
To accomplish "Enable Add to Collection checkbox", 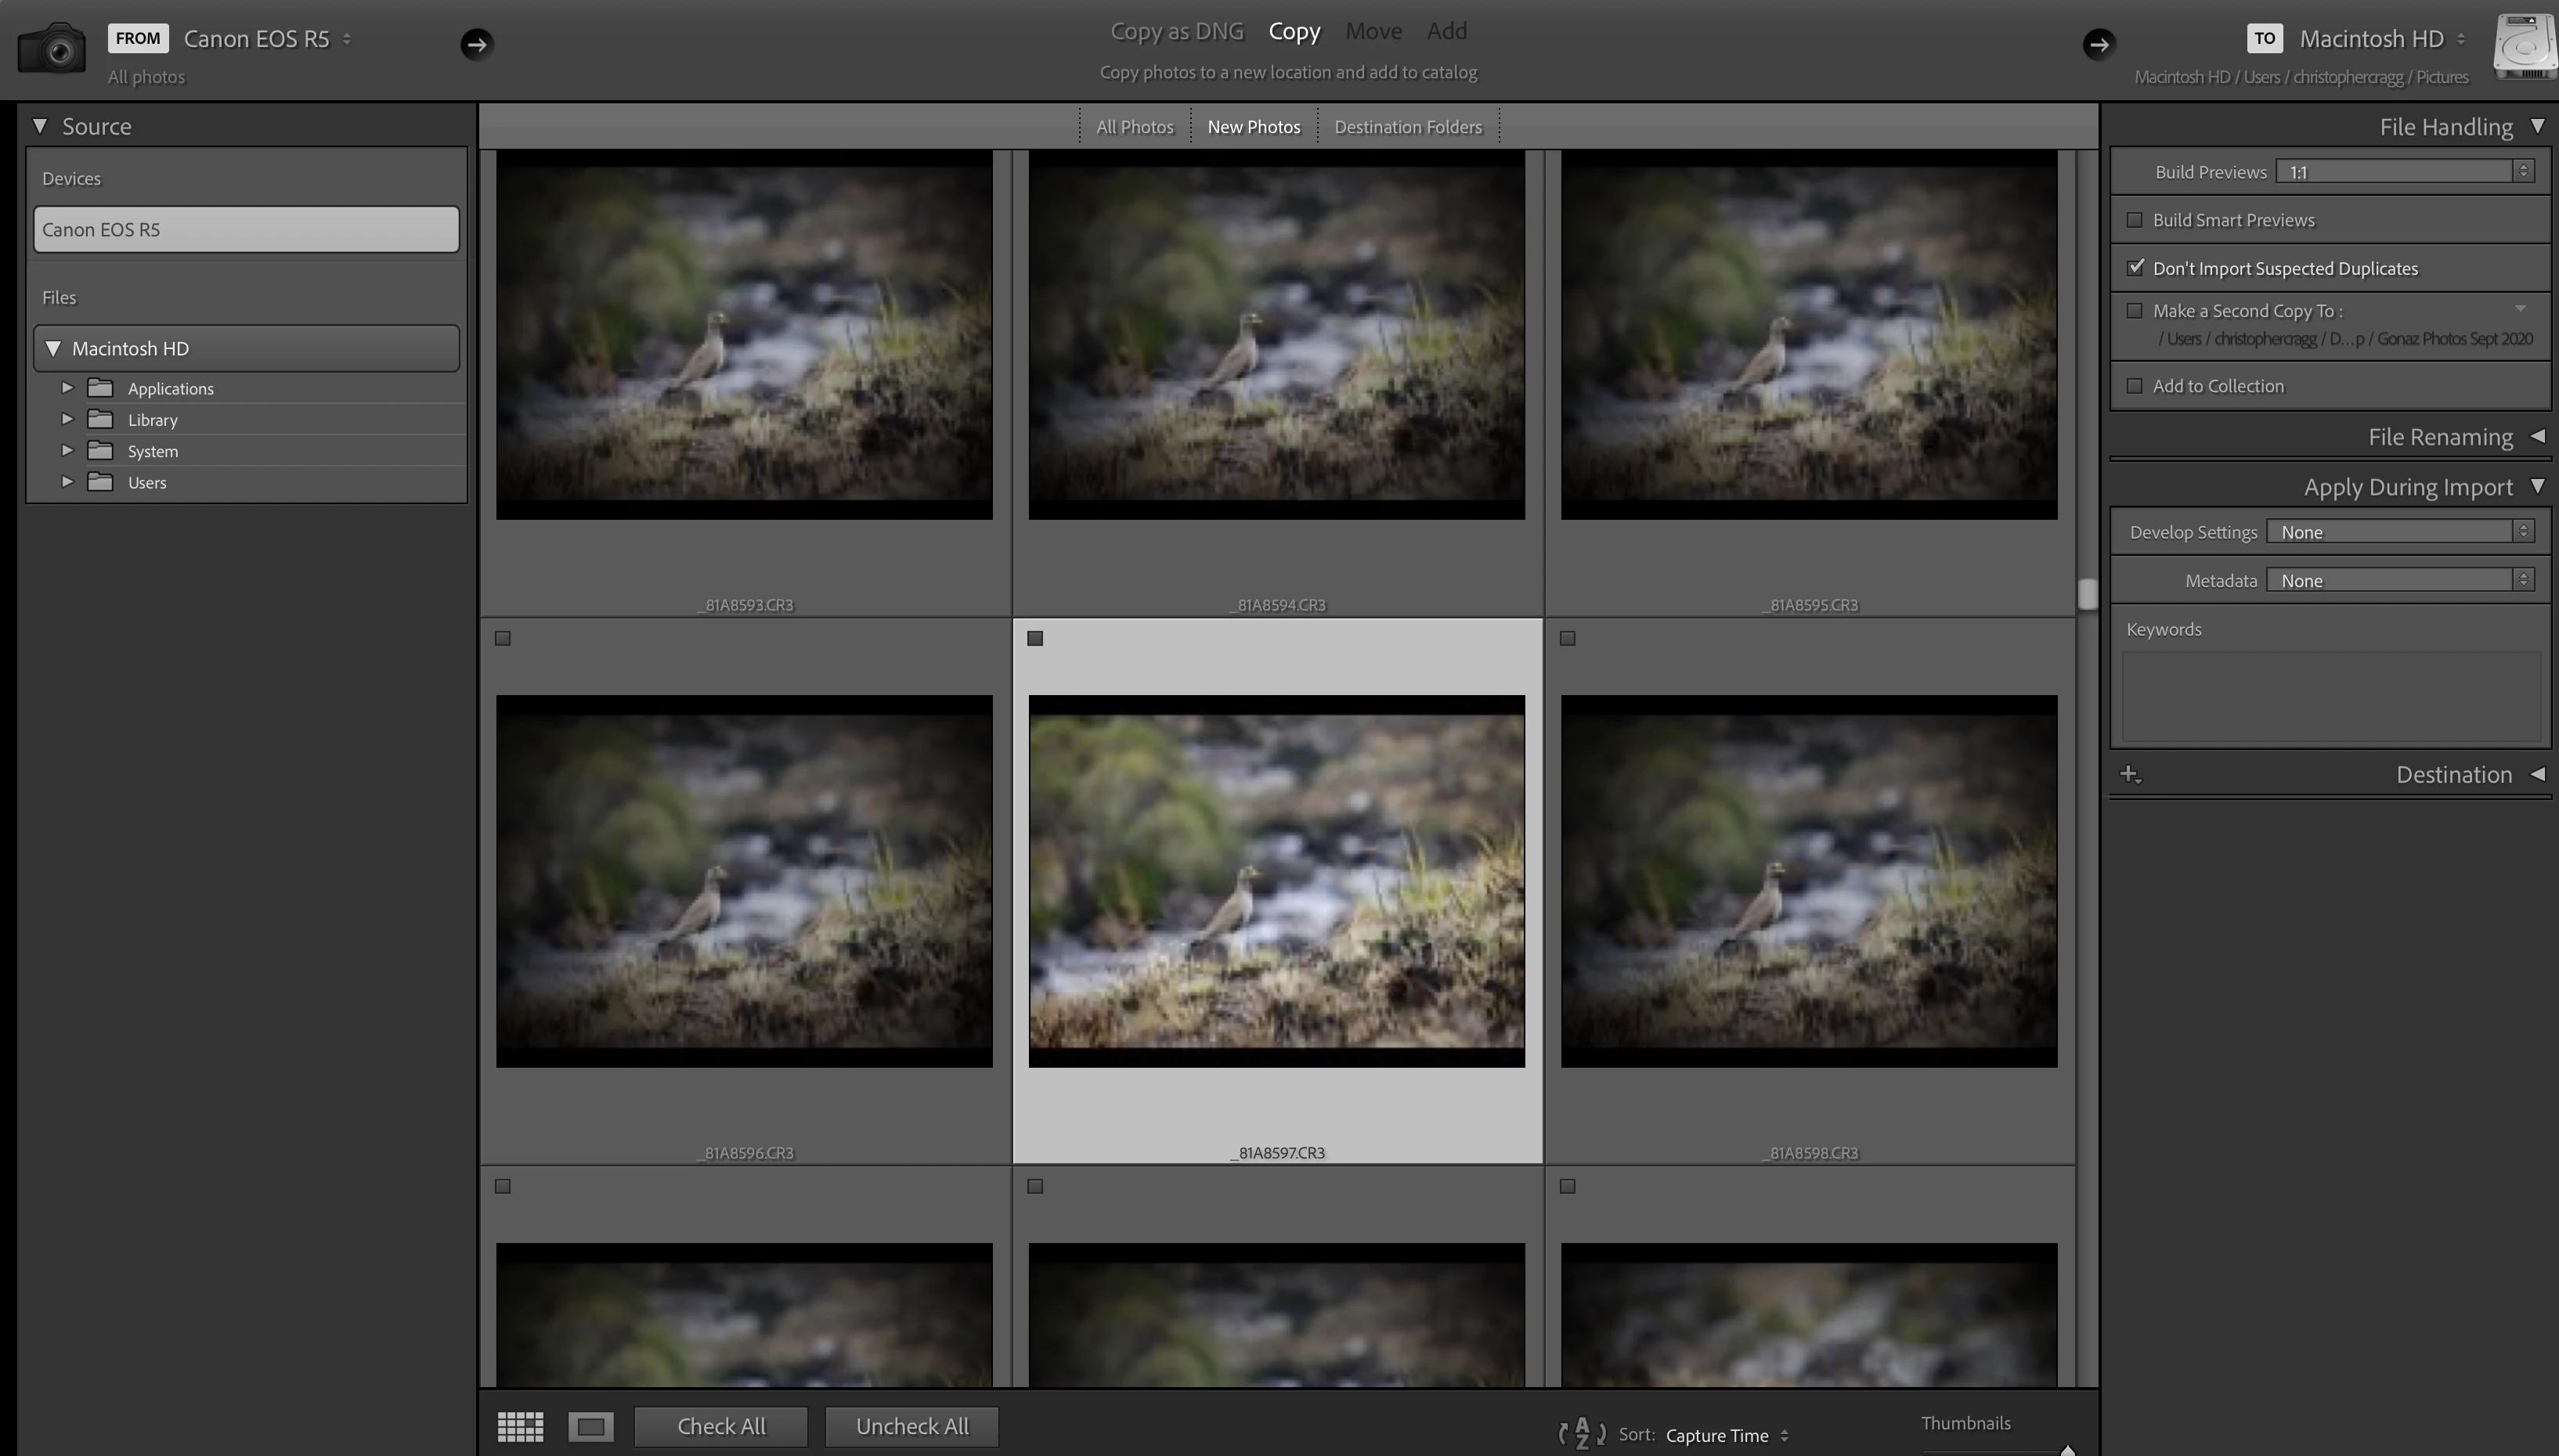I will (x=2135, y=386).
